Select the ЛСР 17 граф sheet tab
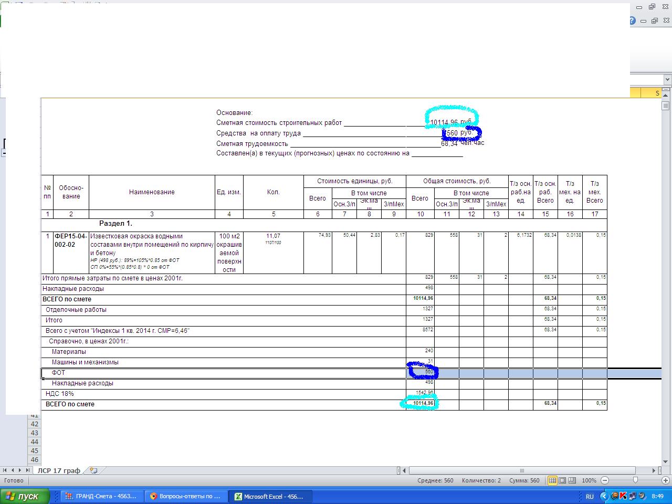 coord(59,470)
